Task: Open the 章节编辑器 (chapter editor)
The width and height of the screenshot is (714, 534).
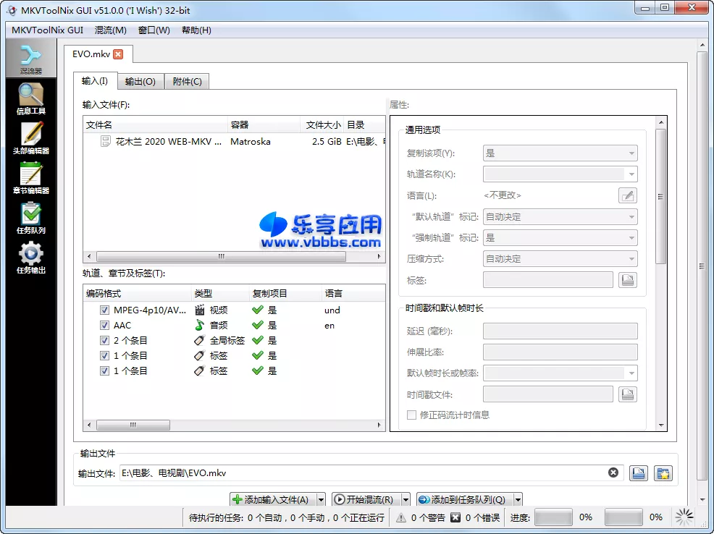Action: tap(30, 177)
